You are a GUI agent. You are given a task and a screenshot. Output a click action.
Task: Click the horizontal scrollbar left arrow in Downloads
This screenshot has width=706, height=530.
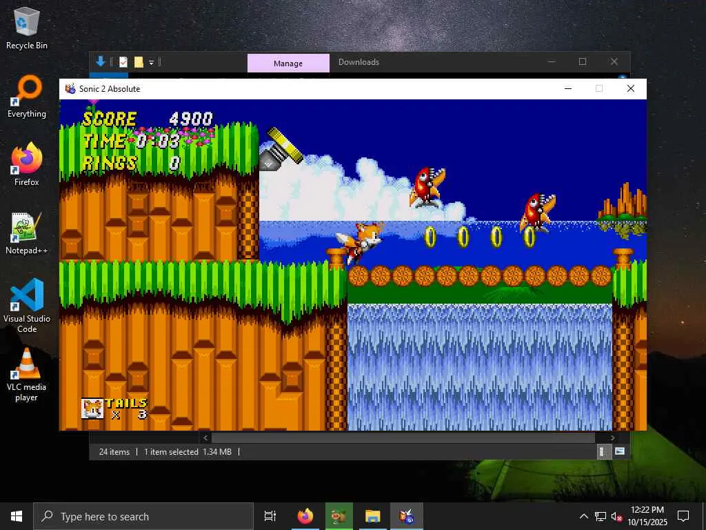click(205, 438)
